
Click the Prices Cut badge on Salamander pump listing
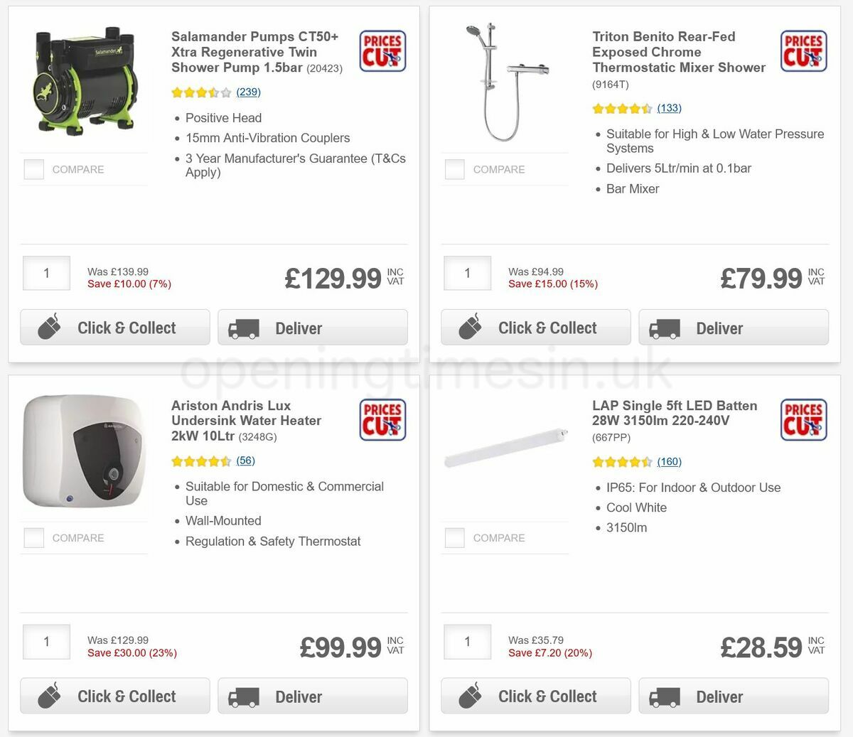point(382,50)
